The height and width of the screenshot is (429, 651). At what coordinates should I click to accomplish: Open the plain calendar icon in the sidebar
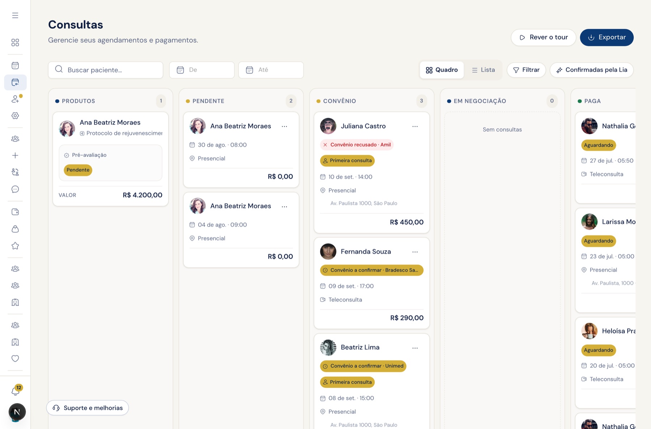click(x=15, y=65)
